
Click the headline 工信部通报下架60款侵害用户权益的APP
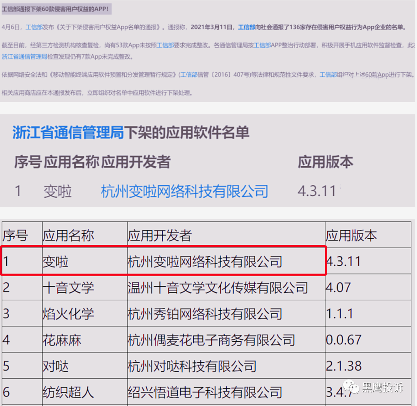point(55,9)
